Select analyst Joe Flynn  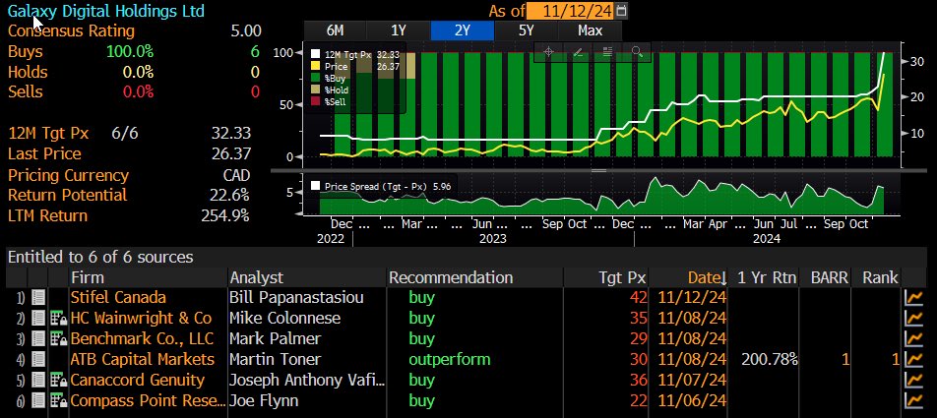coord(264,400)
